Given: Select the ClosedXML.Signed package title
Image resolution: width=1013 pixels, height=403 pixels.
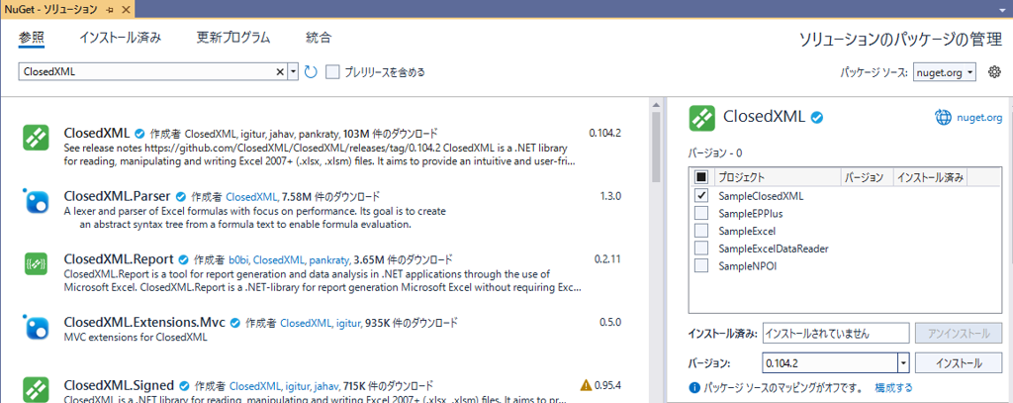Looking at the screenshot, I should point(120,385).
